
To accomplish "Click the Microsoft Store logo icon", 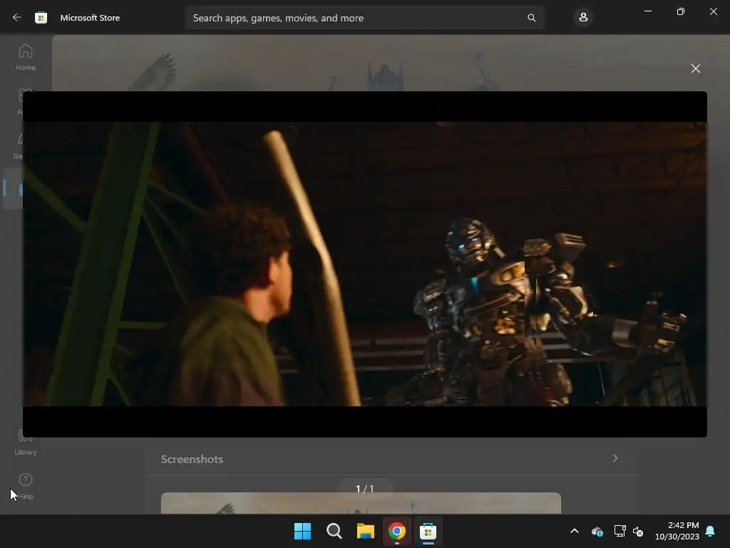I will pyautogui.click(x=41, y=18).
